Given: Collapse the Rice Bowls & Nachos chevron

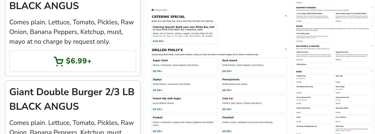Looking at the screenshot, I should pos(372,46).
